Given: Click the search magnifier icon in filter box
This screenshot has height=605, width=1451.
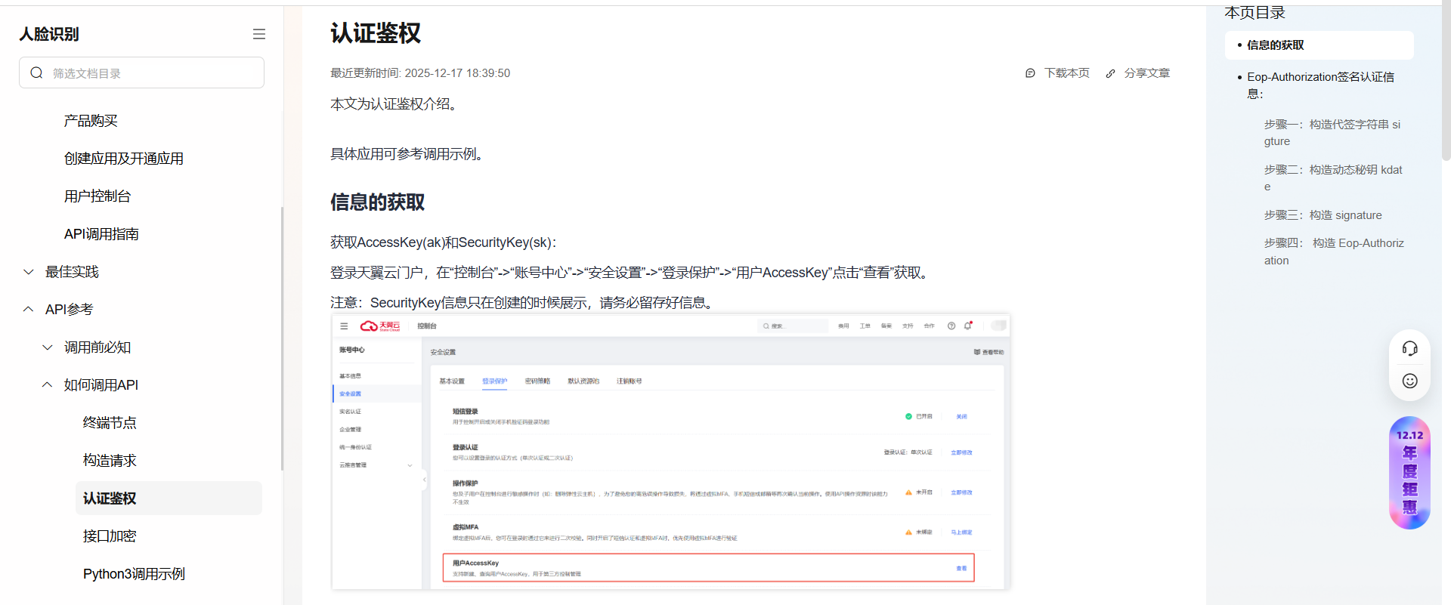Looking at the screenshot, I should pos(36,73).
